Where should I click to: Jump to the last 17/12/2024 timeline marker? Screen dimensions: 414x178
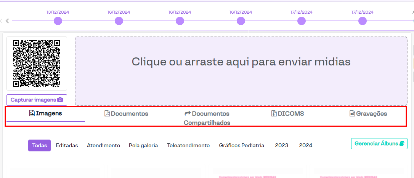tap(363, 21)
